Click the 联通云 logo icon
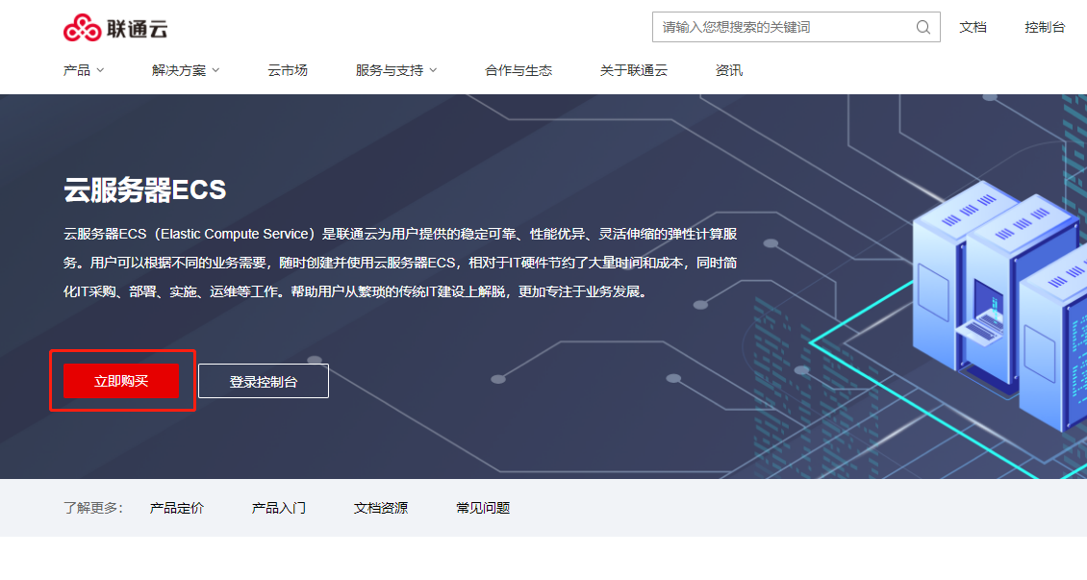This screenshot has width=1087, height=580. tap(83, 29)
